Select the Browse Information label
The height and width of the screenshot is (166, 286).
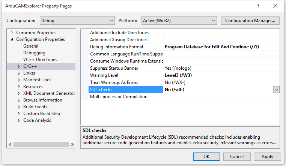coord(43,100)
